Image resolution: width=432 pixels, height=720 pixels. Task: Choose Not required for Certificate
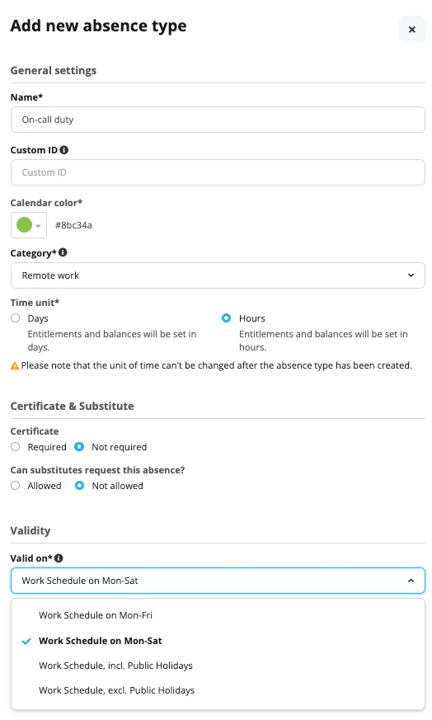79,446
